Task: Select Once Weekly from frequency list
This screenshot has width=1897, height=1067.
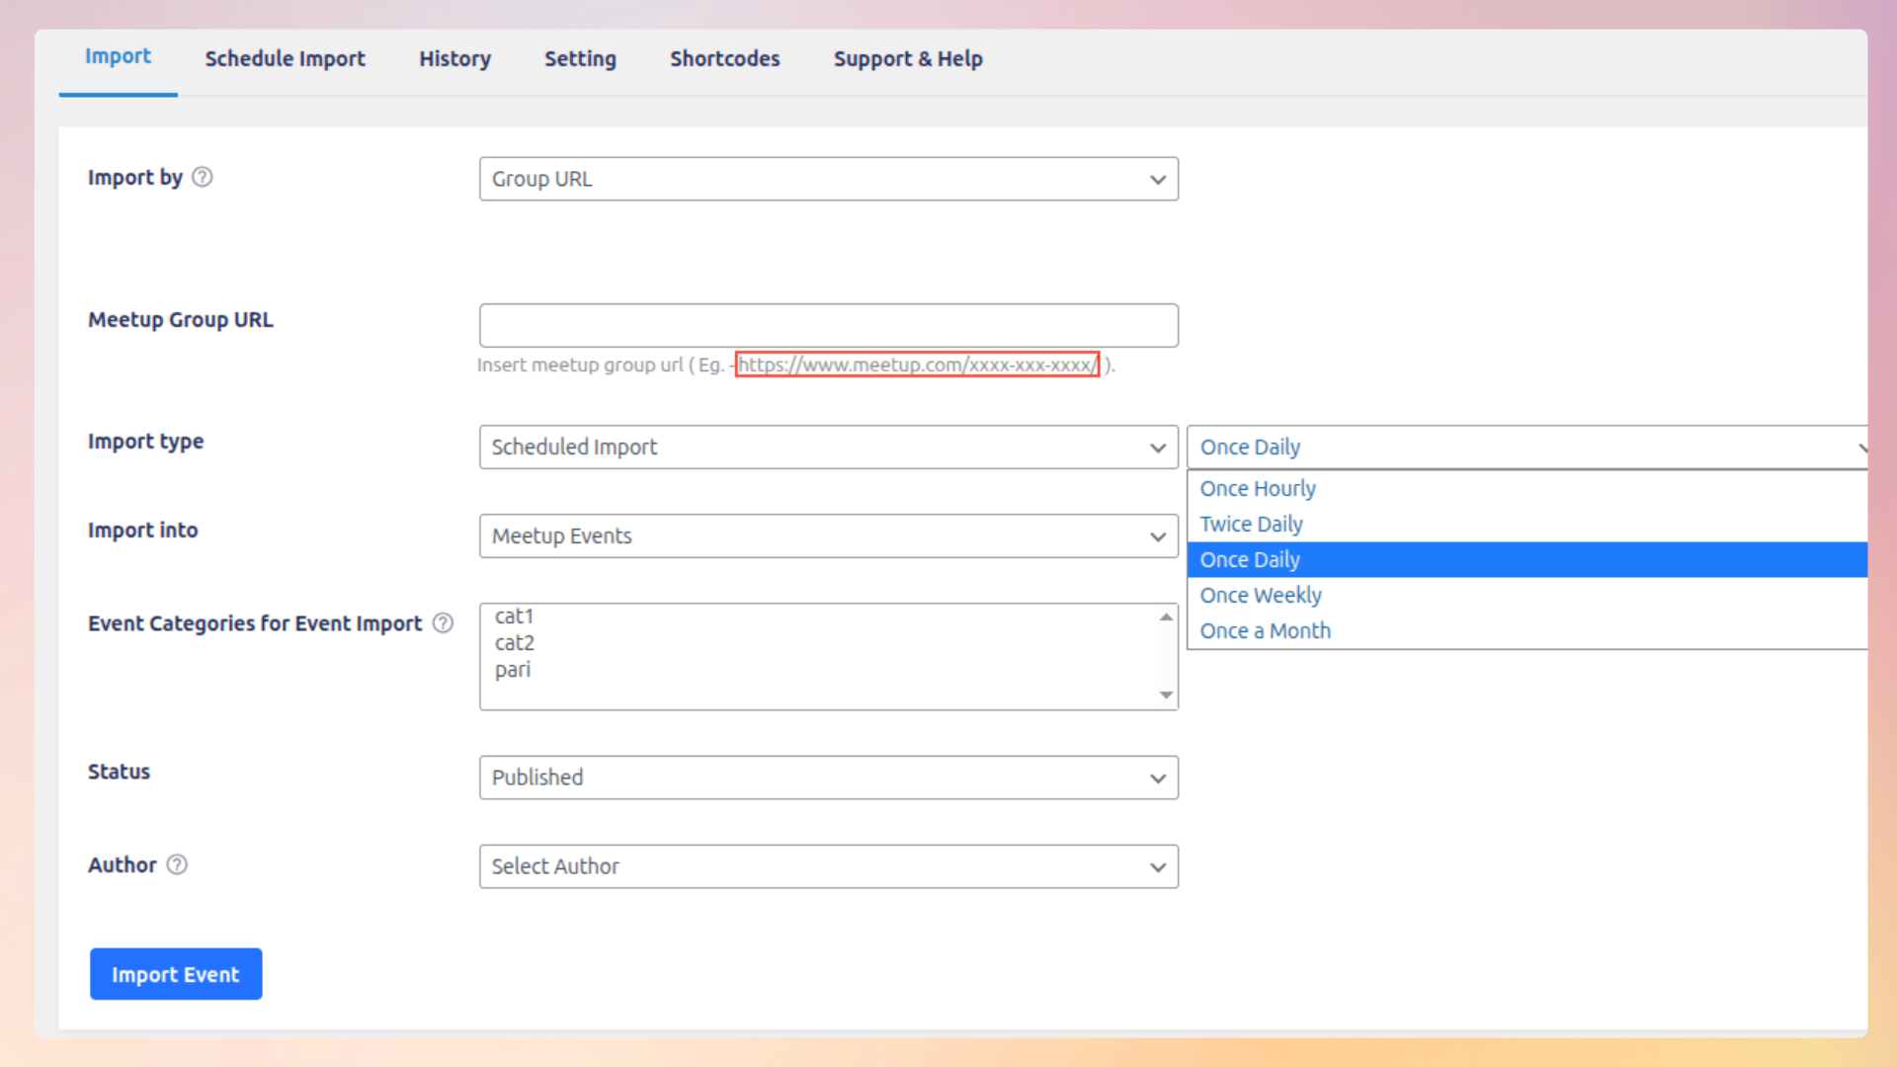Action: point(1260,595)
